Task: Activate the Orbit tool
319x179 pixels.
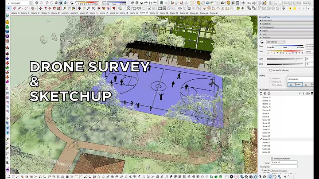Action: [x=80, y=8]
